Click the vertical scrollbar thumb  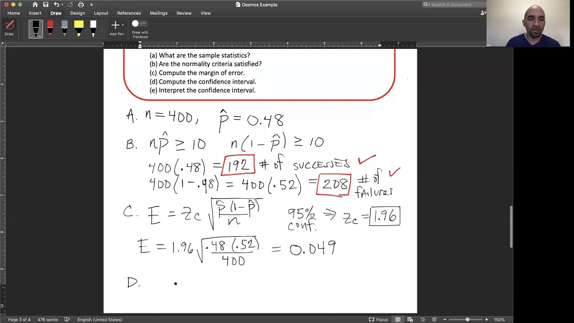(x=511, y=227)
